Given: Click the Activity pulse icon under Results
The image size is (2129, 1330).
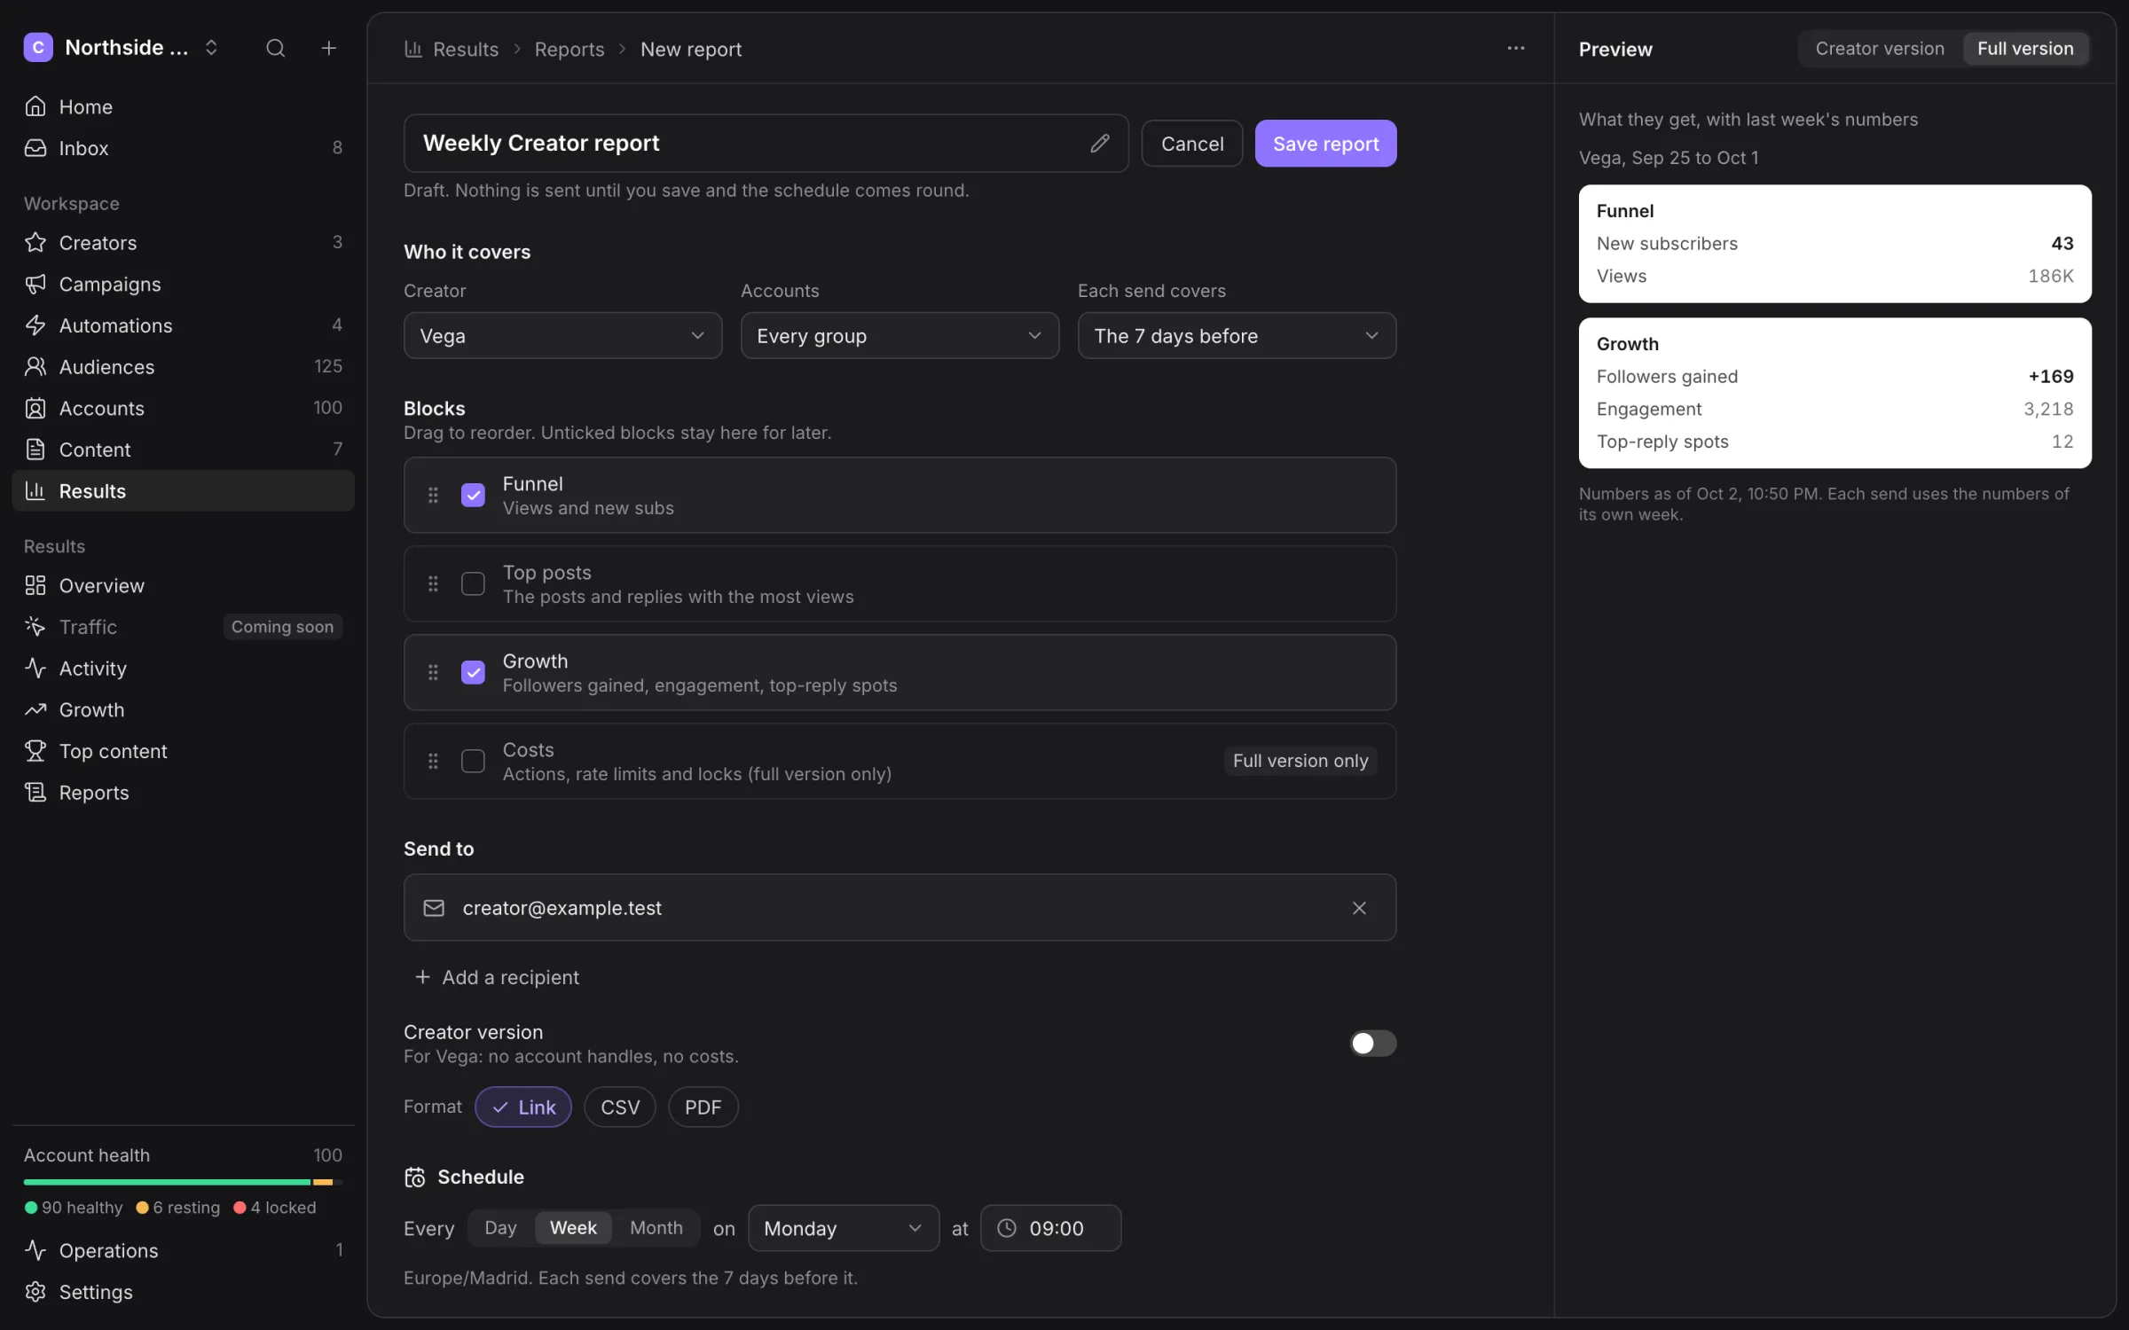Looking at the screenshot, I should (35, 668).
